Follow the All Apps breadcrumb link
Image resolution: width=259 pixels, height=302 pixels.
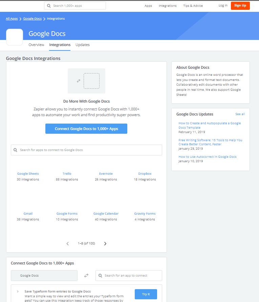(12, 19)
